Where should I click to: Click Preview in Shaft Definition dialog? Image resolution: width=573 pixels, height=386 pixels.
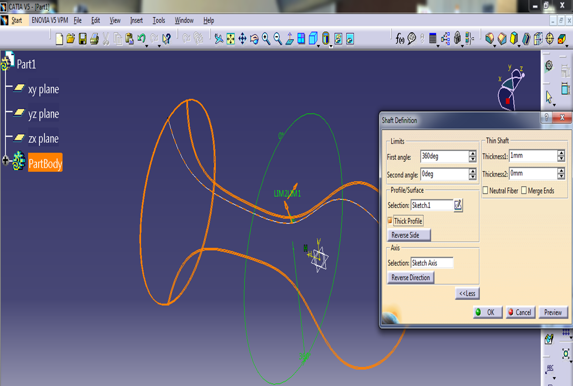pyautogui.click(x=553, y=313)
